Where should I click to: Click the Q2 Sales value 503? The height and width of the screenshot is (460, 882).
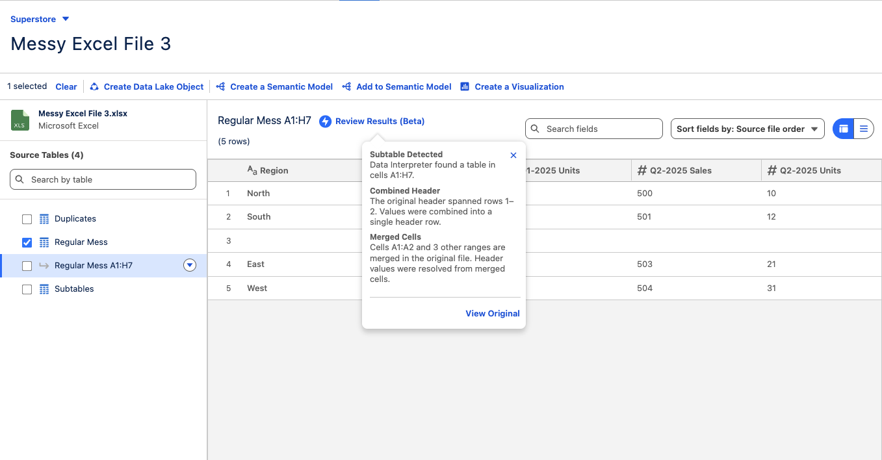click(x=645, y=264)
